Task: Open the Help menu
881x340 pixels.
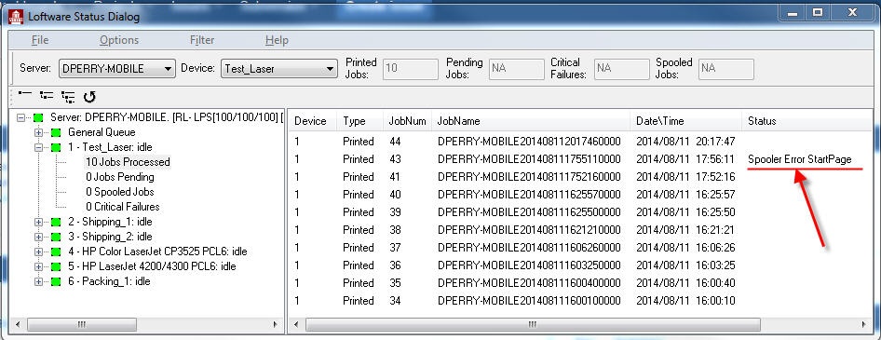Action: pyautogui.click(x=277, y=40)
